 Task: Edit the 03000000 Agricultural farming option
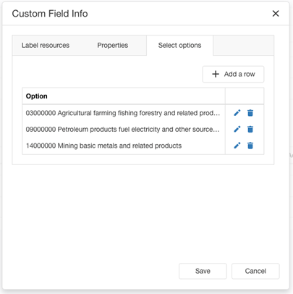coord(237,113)
